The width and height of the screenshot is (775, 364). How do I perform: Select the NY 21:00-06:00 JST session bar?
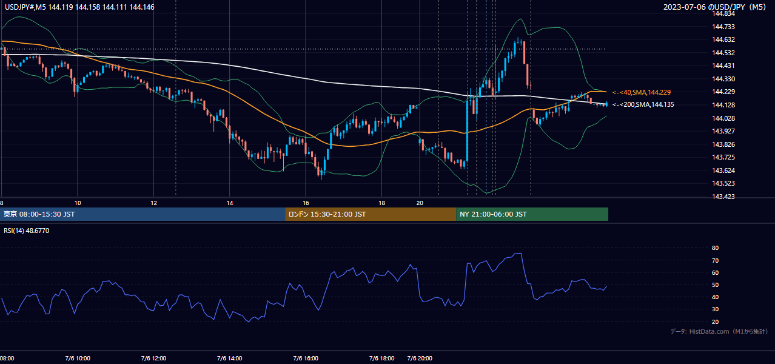point(532,214)
